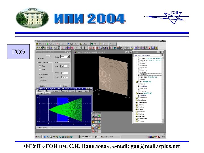This screenshot has width=204, height=153.
Task: Click the red flame-like toolbar icon
Action: click(150, 48)
